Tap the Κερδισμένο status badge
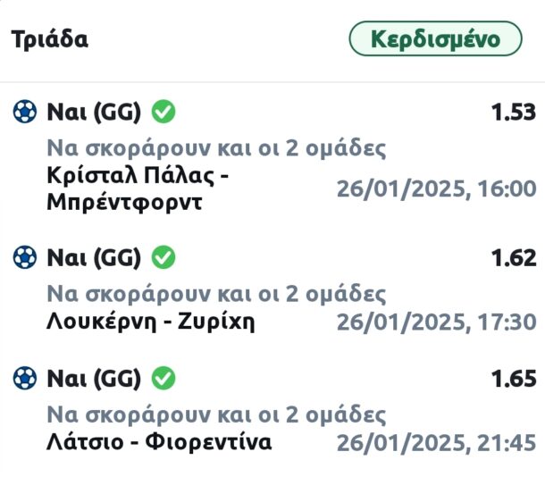Viewport: 545px width, 477px height. click(435, 39)
